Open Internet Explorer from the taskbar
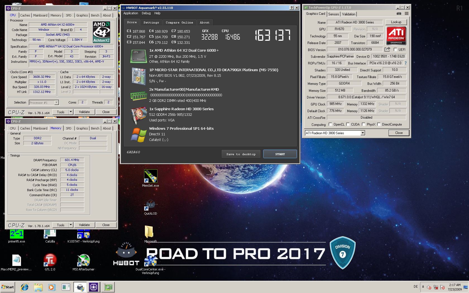 point(25,287)
